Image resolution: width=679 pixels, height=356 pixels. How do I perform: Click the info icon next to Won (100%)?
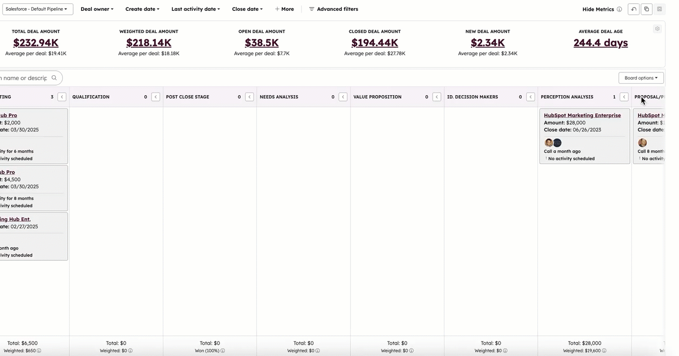[x=222, y=351]
